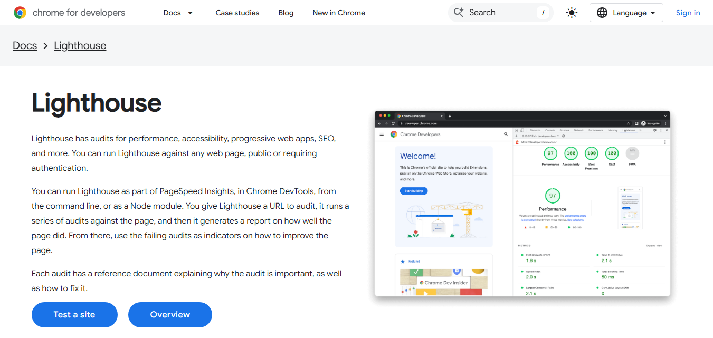Image resolution: width=713 pixels, height=338 pixels.
Task: Click the Start building button in screenshot
Action: pyautogui.click(x=414, y=191)
